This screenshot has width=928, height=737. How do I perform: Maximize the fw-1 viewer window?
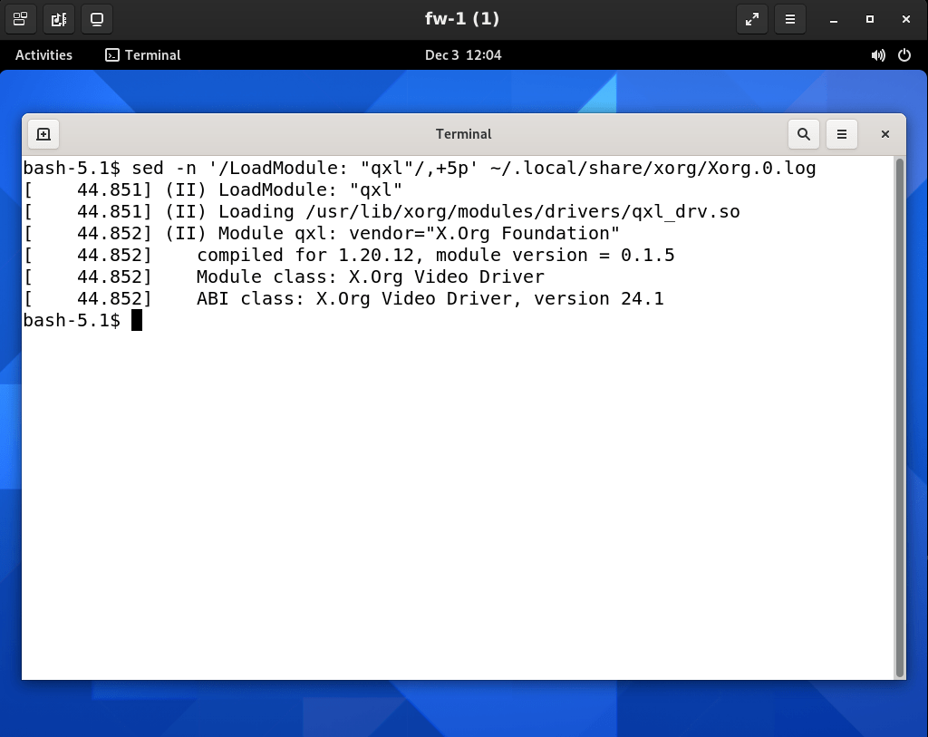coord(870,19)
